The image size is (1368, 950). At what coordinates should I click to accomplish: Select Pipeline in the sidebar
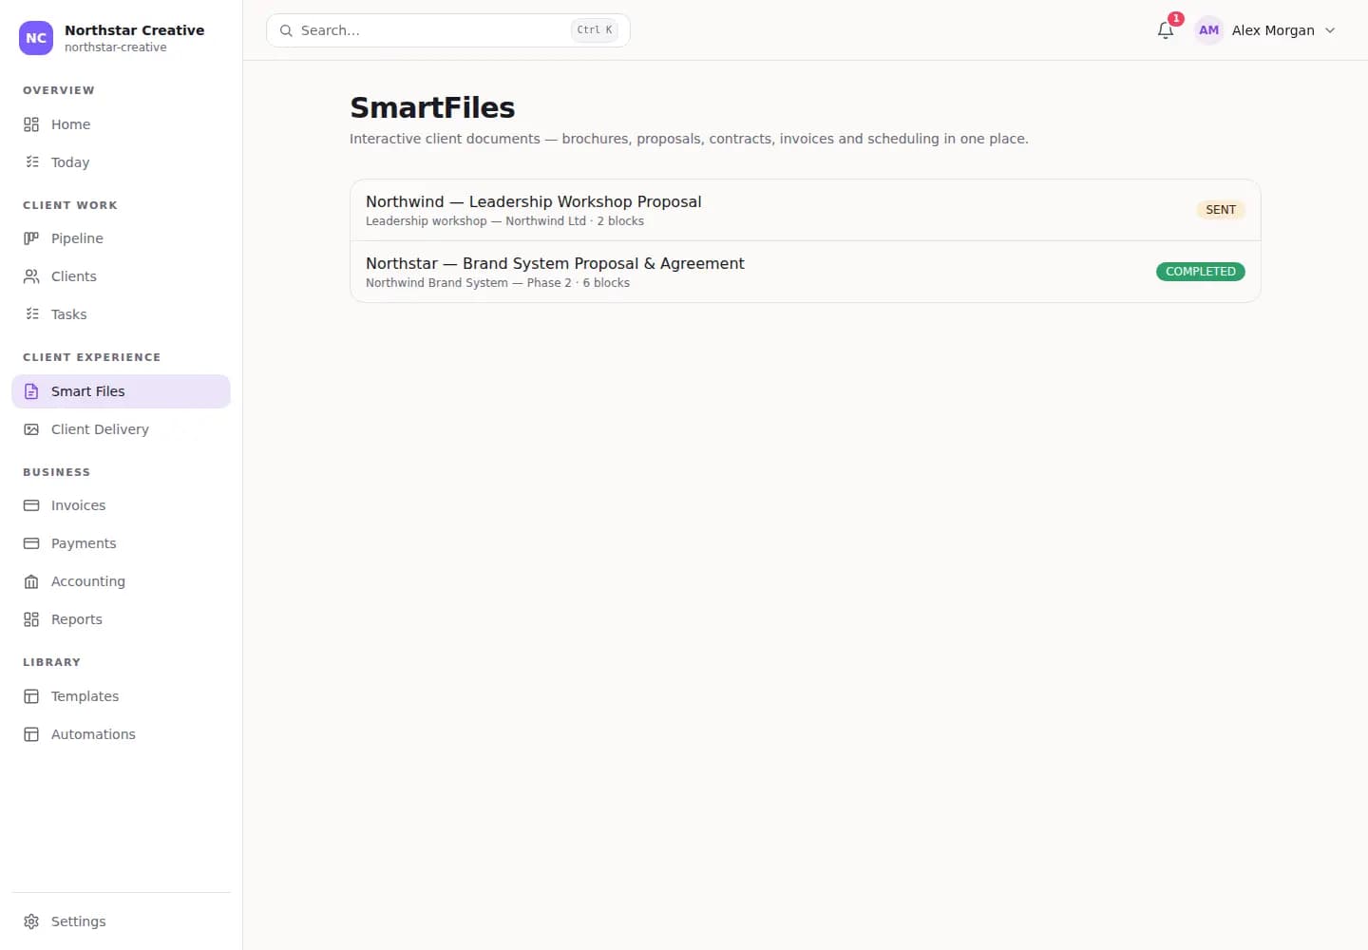pyautogui.click(x=121, y=238)
